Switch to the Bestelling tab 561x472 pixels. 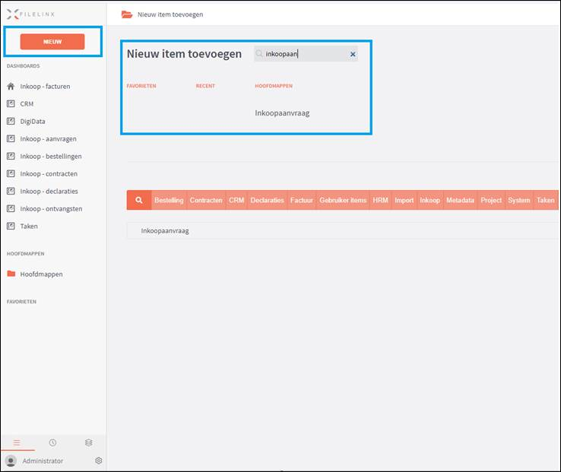(169, 201)
